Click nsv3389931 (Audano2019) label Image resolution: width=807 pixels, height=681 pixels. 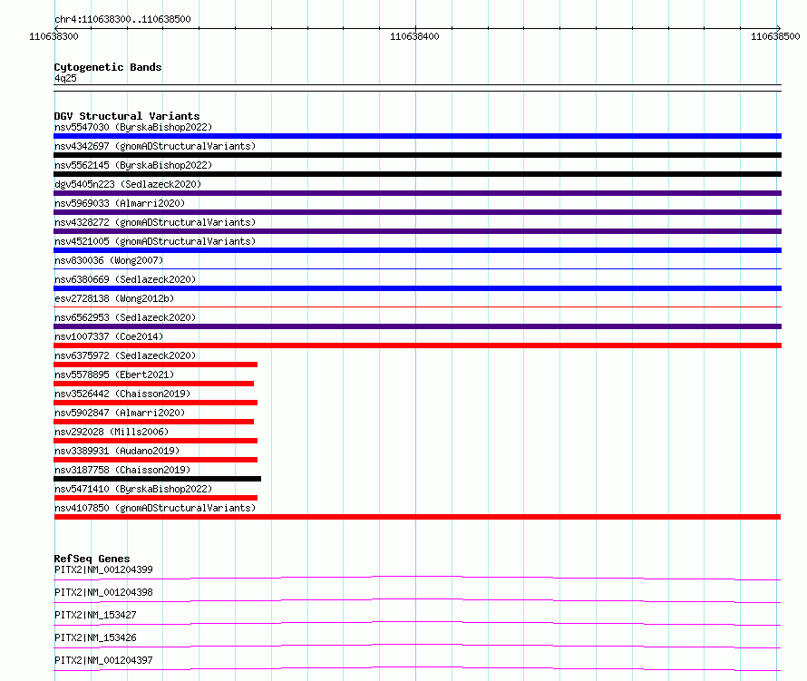point(117,451)
